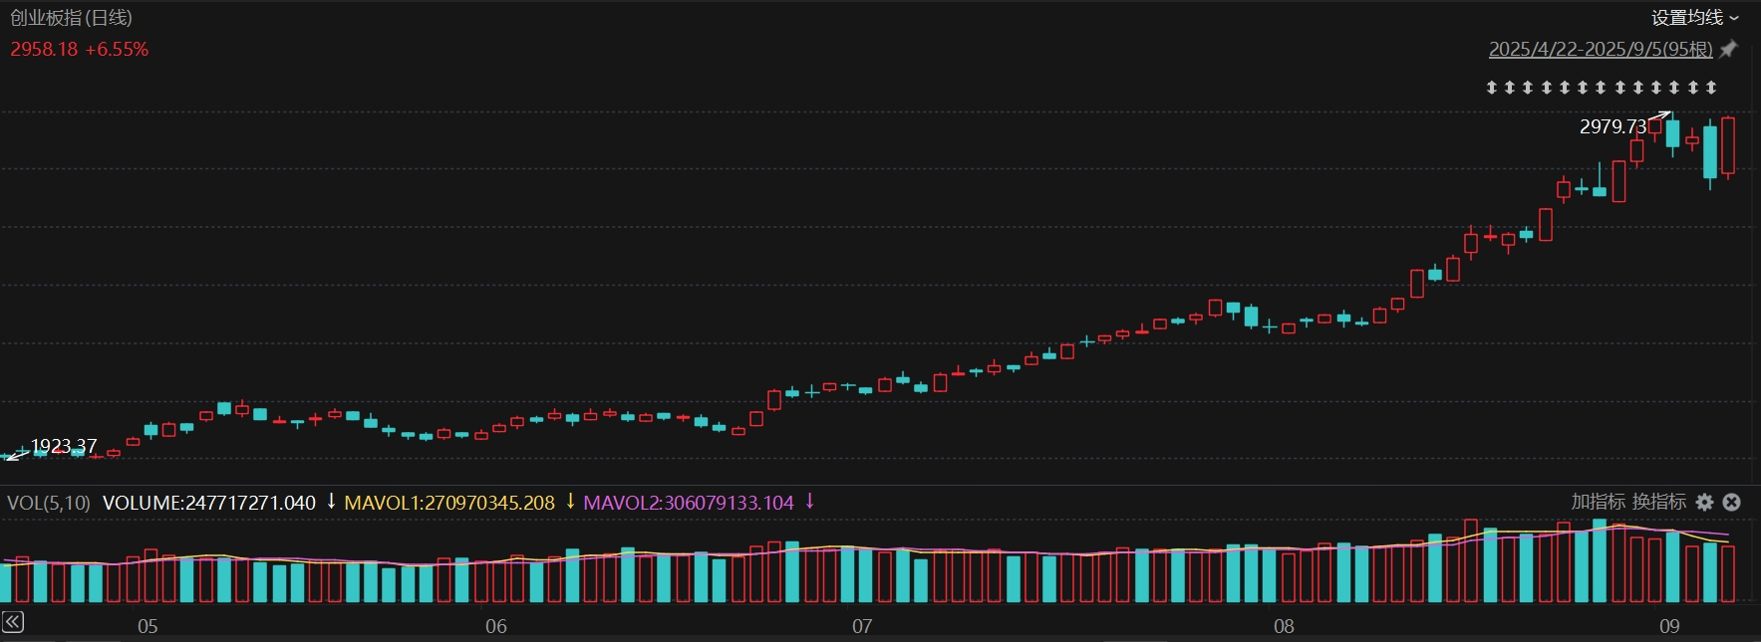This screenshot has width=1761, height=642.
Task: Click the rightmost up-down arrow marker above the candles
Action: point(1711,88)
